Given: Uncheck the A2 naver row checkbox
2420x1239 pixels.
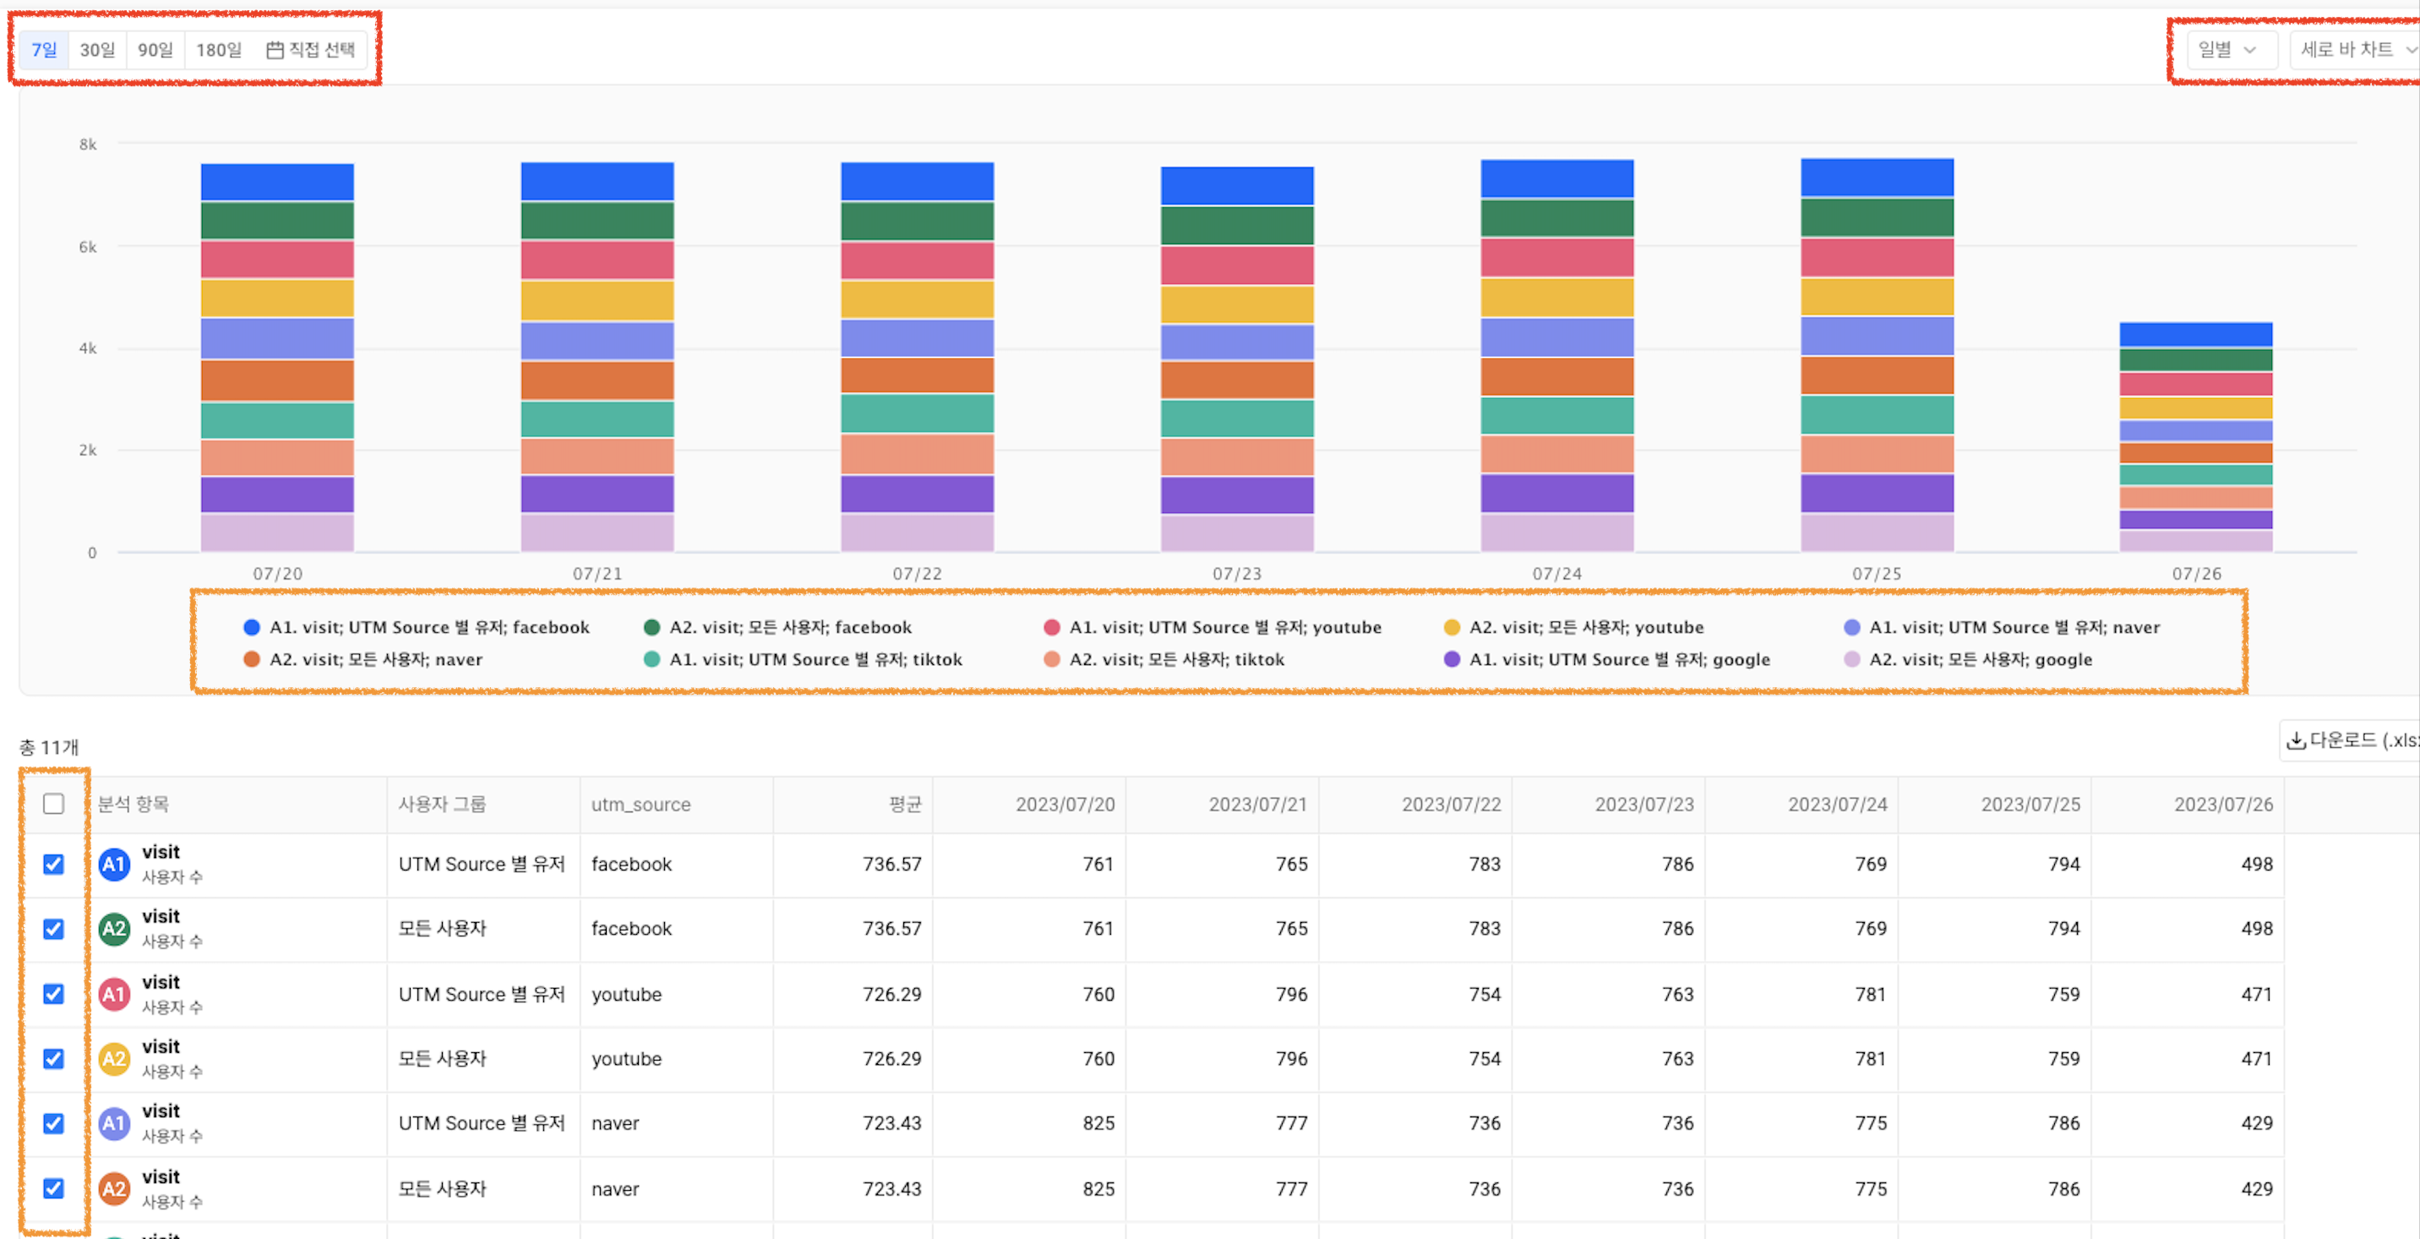Looking at the screenshot, I should pos(53,1188).
